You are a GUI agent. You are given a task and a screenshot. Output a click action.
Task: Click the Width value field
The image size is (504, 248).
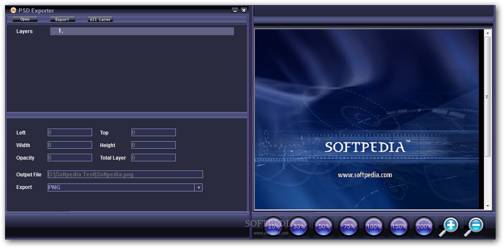click(x=70, y=145)
